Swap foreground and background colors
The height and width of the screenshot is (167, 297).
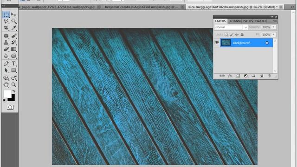[13, 91]
